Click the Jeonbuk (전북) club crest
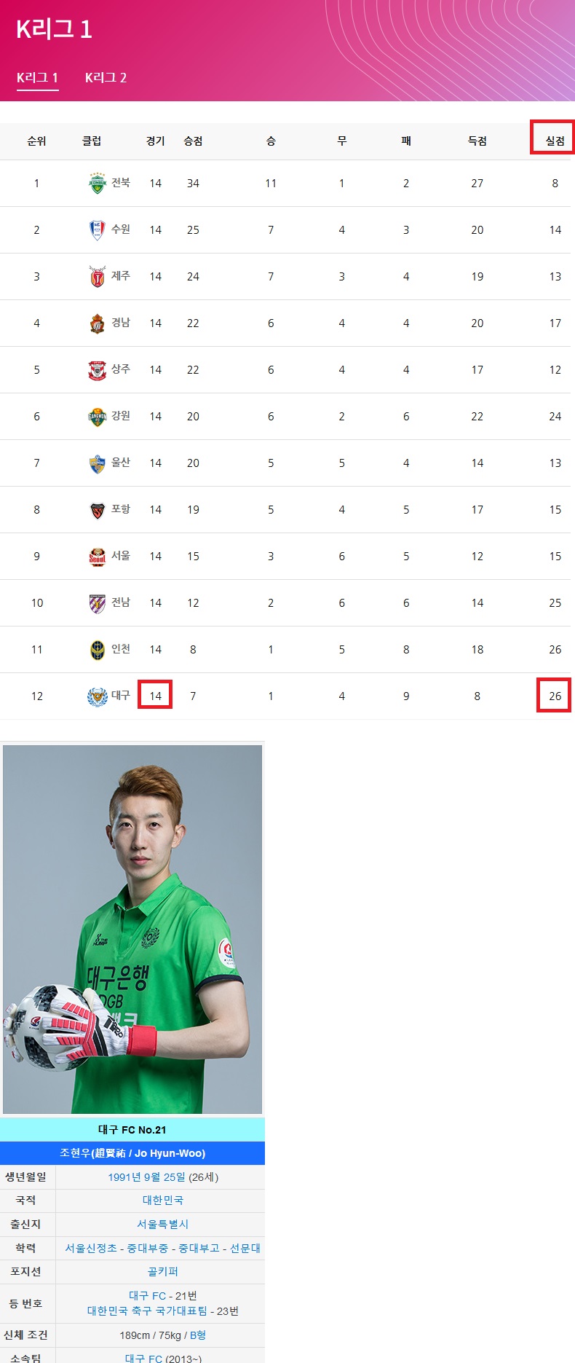 pyautogui.click(x=98, y=184)
